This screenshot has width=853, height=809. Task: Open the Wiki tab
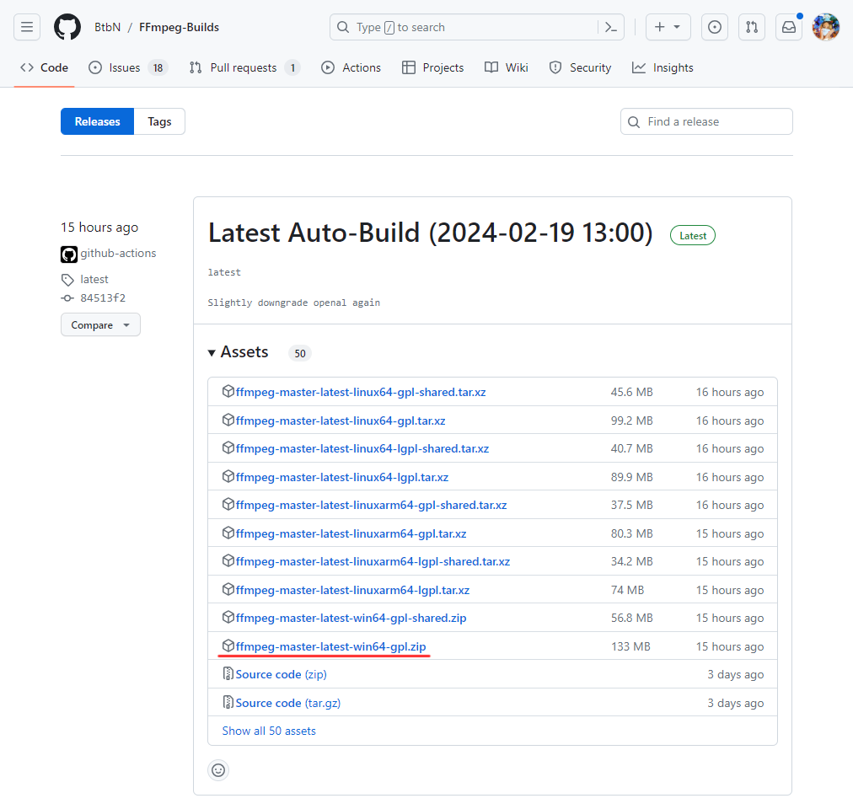506,67
